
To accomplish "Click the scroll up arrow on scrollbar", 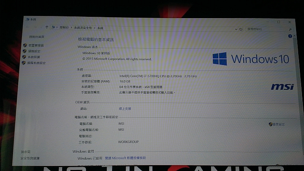I will click(295, 36).
